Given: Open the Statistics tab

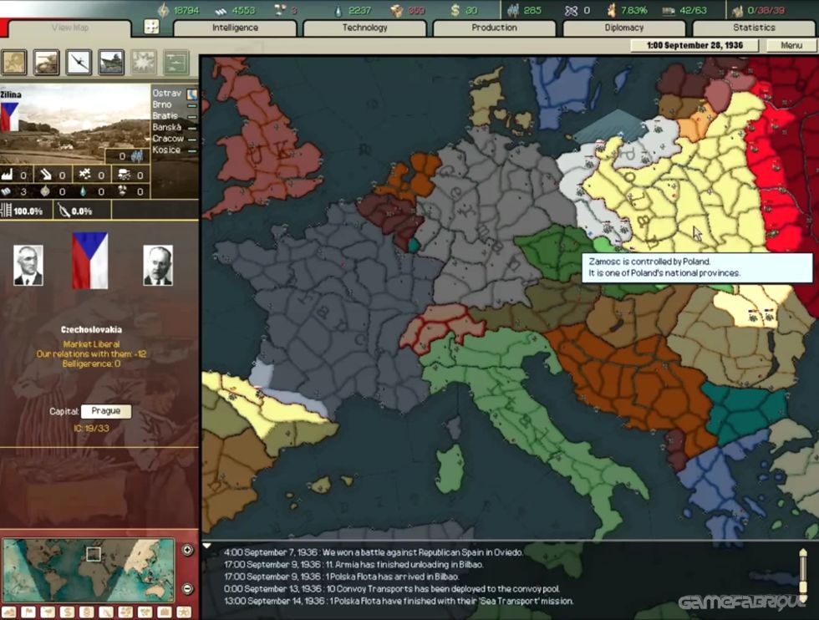Looking at the screenshot, I should click(x=754, y=28).
